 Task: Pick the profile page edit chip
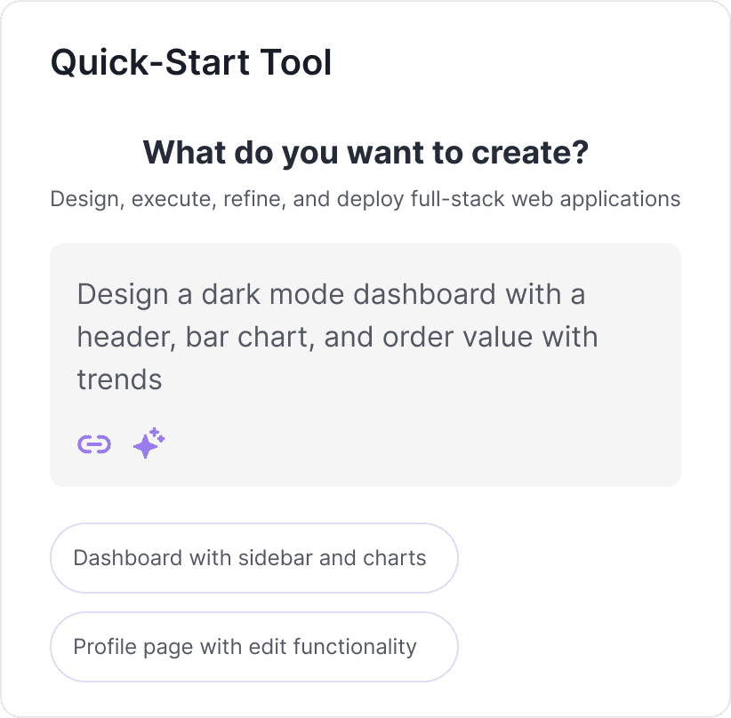254,647
